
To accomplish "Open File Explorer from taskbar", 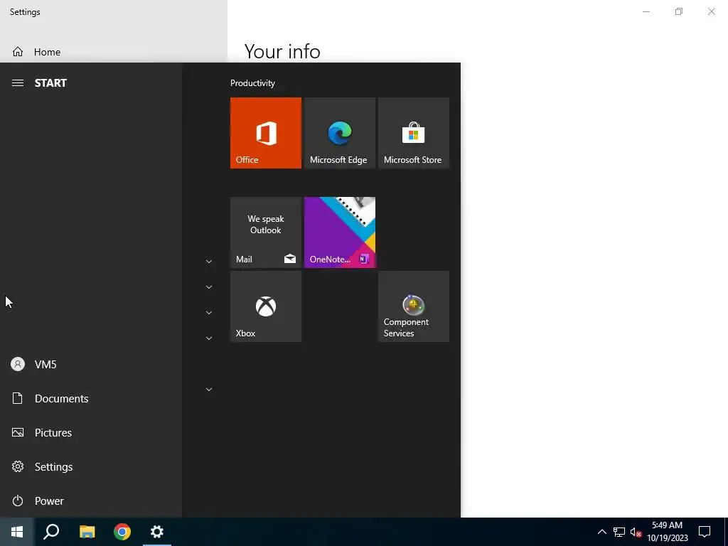I will point(87,532).
